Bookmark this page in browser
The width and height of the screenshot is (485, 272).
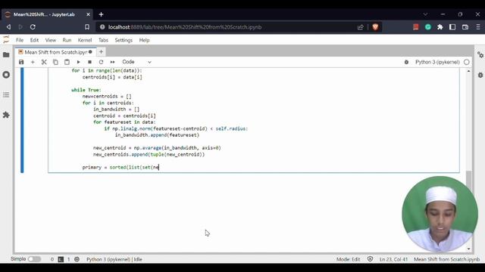[87, 27]
